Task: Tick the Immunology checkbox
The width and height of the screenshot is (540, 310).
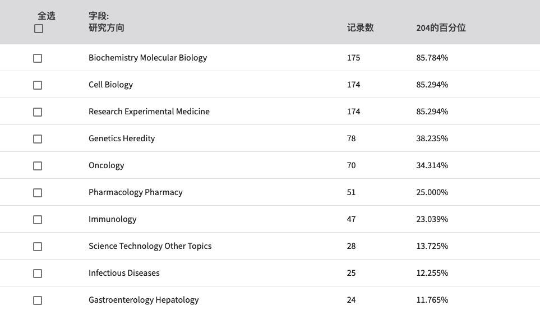Action: coord(38,219)
